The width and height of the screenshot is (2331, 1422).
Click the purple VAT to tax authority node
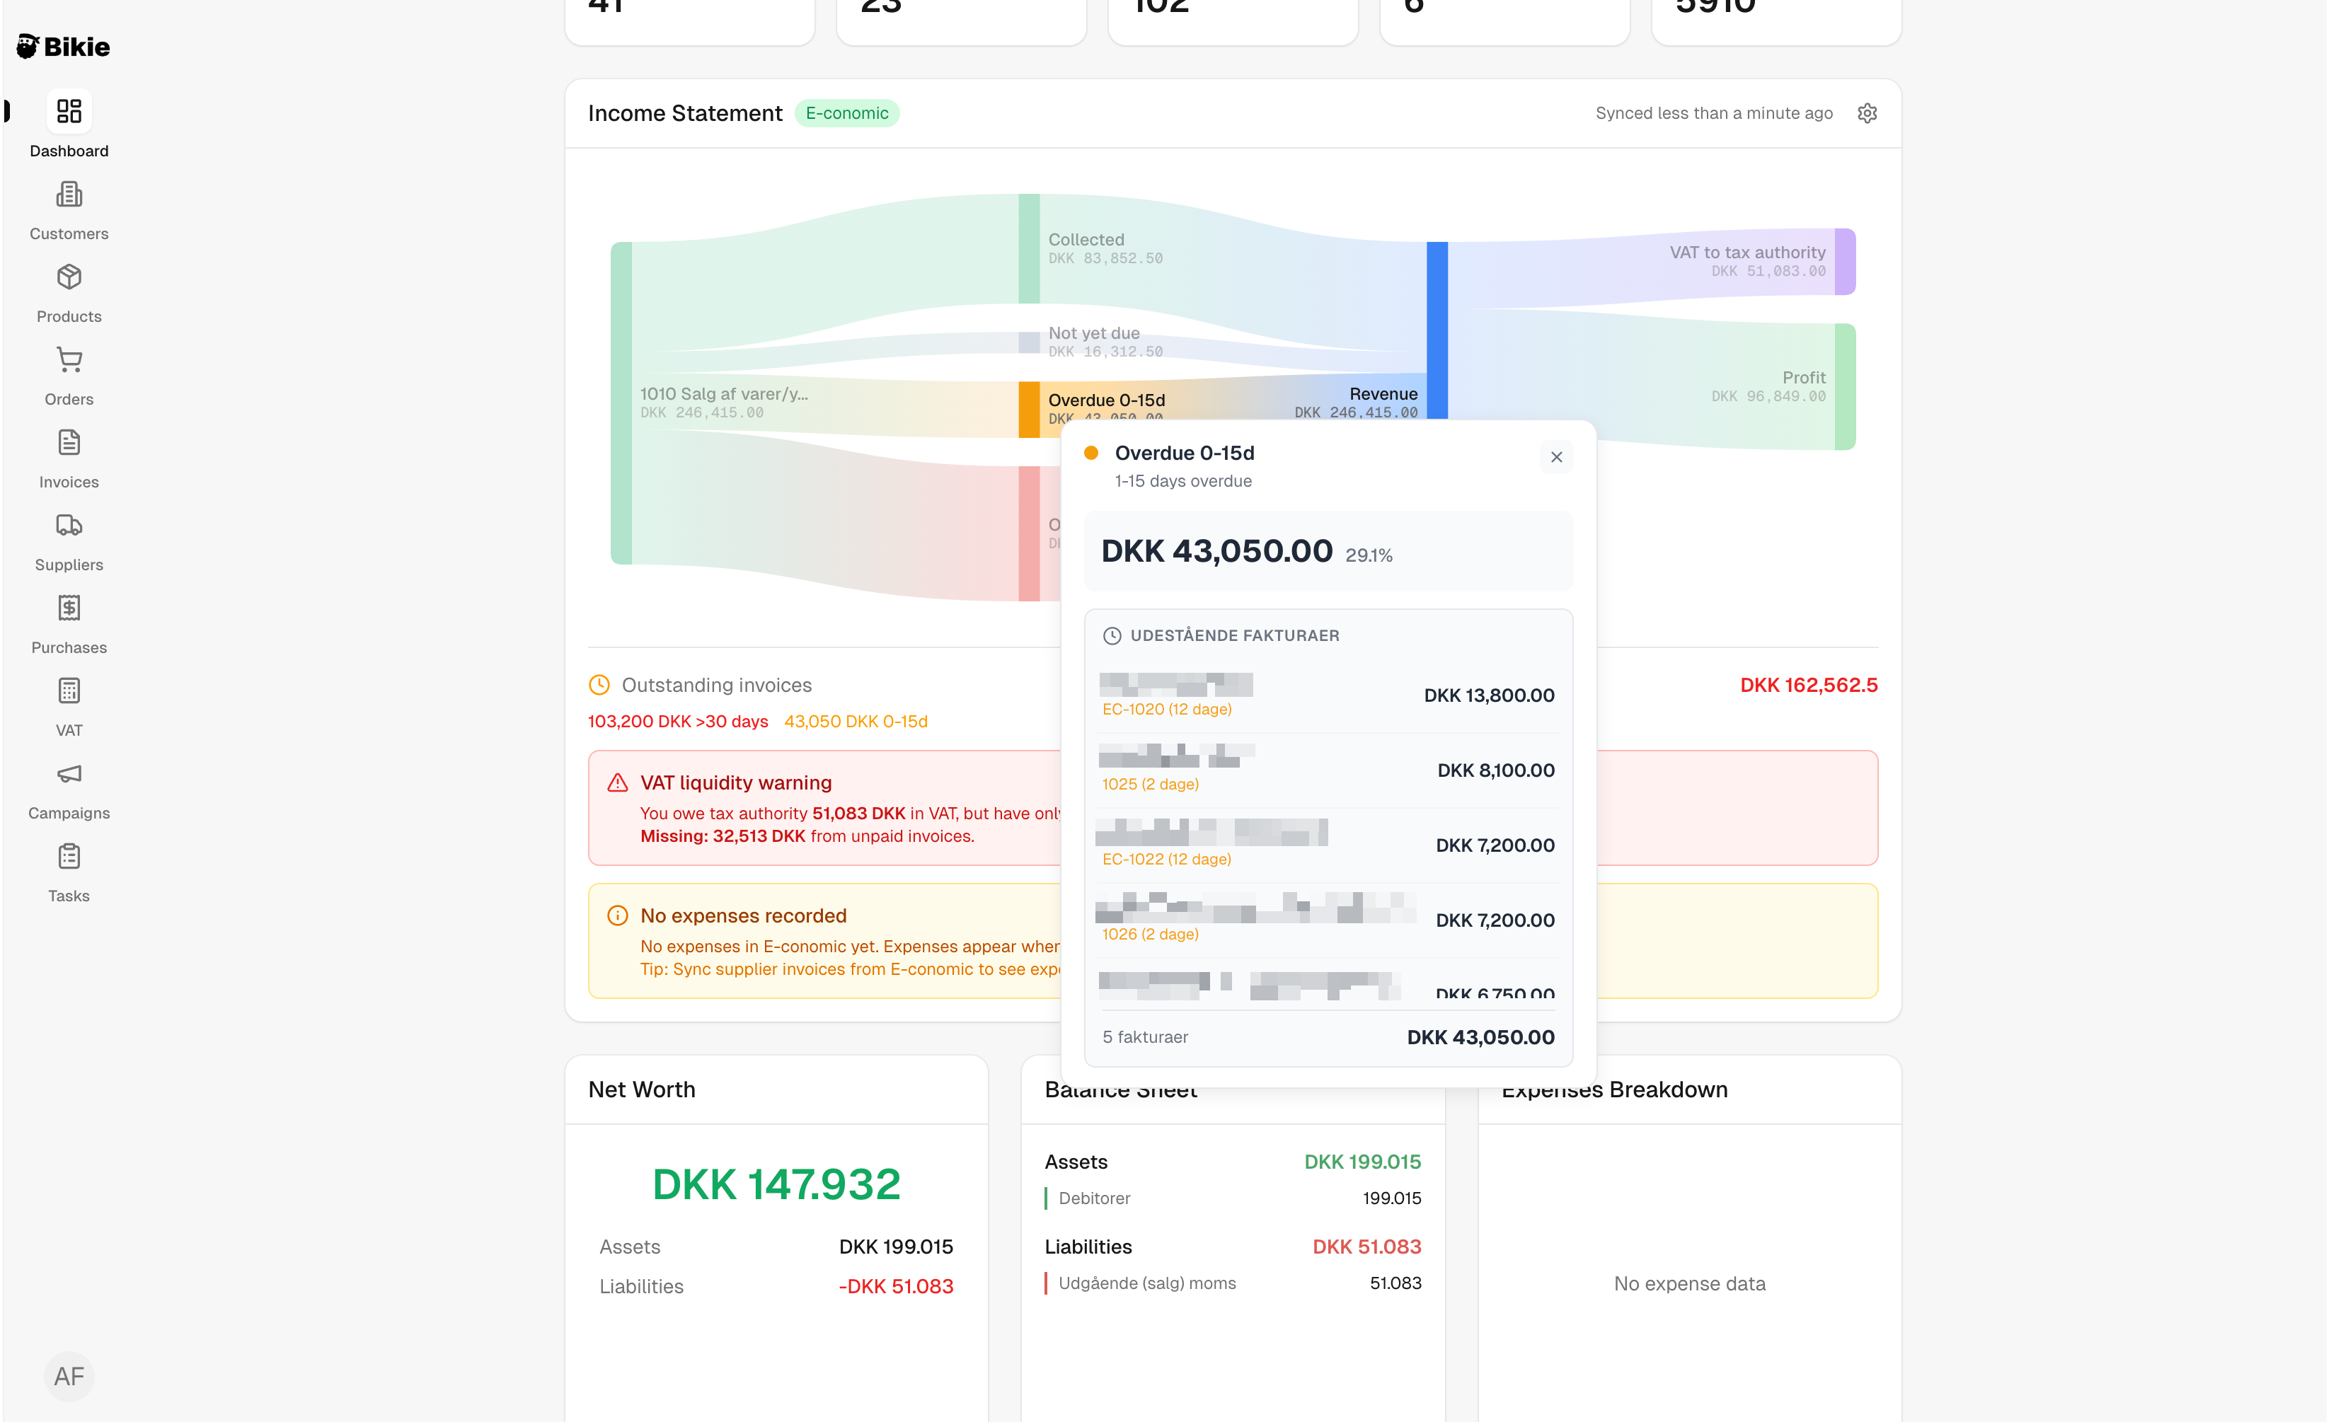(x=1844, y=262)
